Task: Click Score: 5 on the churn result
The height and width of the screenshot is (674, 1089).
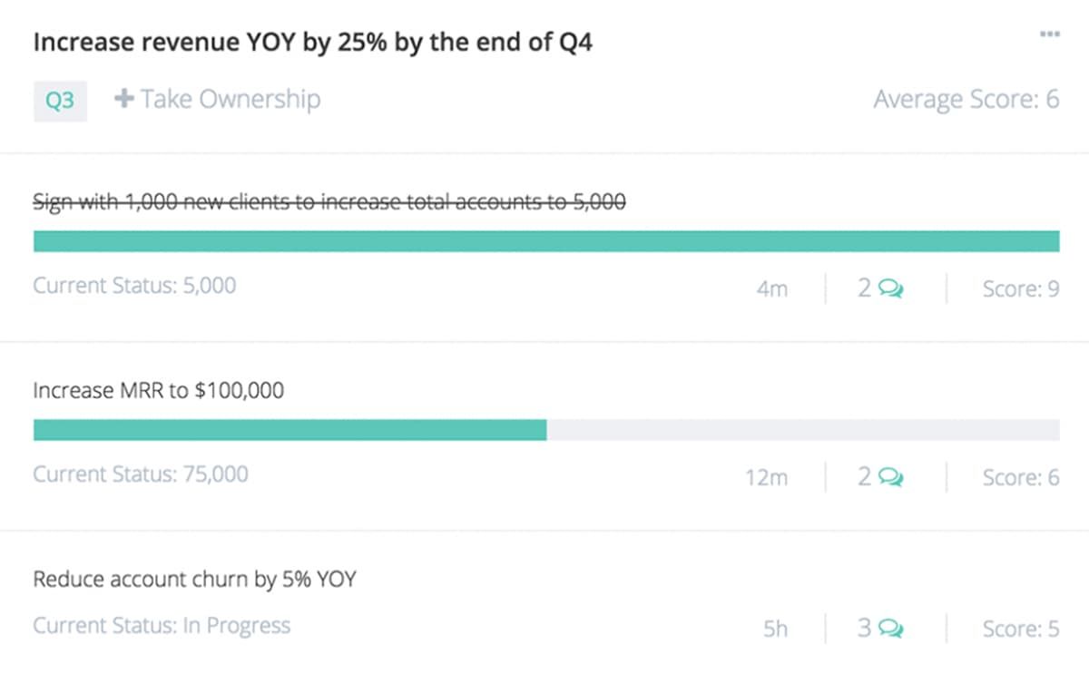Action: coord(1020,629)
